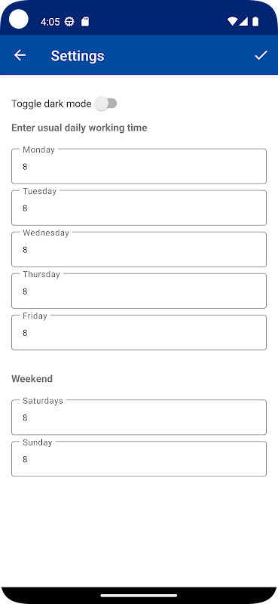Tap the Weekend section heading

[x=32, y=379]
